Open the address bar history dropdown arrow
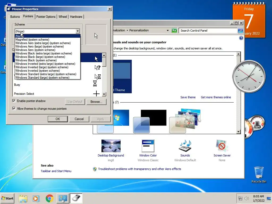The image size is (272, 204). [x=168, y=31]
